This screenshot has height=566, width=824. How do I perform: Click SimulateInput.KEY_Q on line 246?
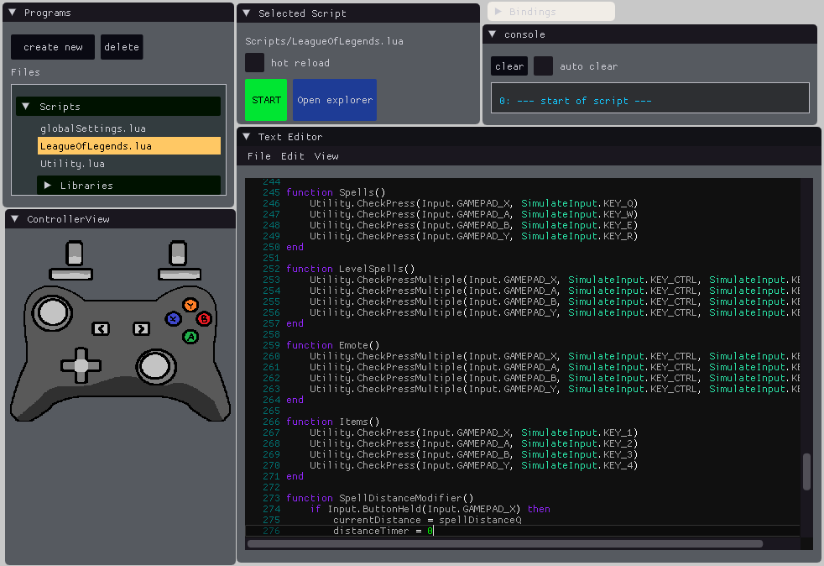click(x=577, y=203)
